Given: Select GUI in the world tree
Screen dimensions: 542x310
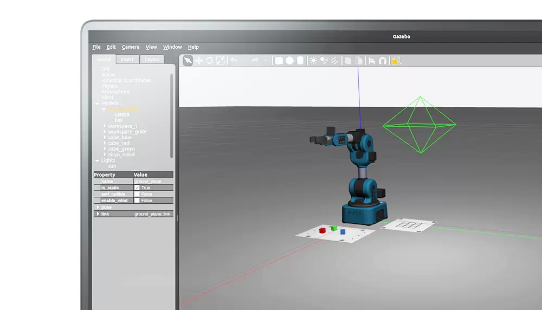Looking at the screenshot, I should tap(106, 69).
